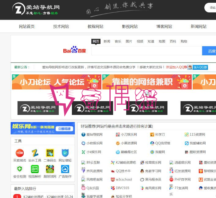The height and width of the screenshot is (198, 216).
Task: Open rank 1 K2辅助资源吧 entry
Action: tap(43, 197)
